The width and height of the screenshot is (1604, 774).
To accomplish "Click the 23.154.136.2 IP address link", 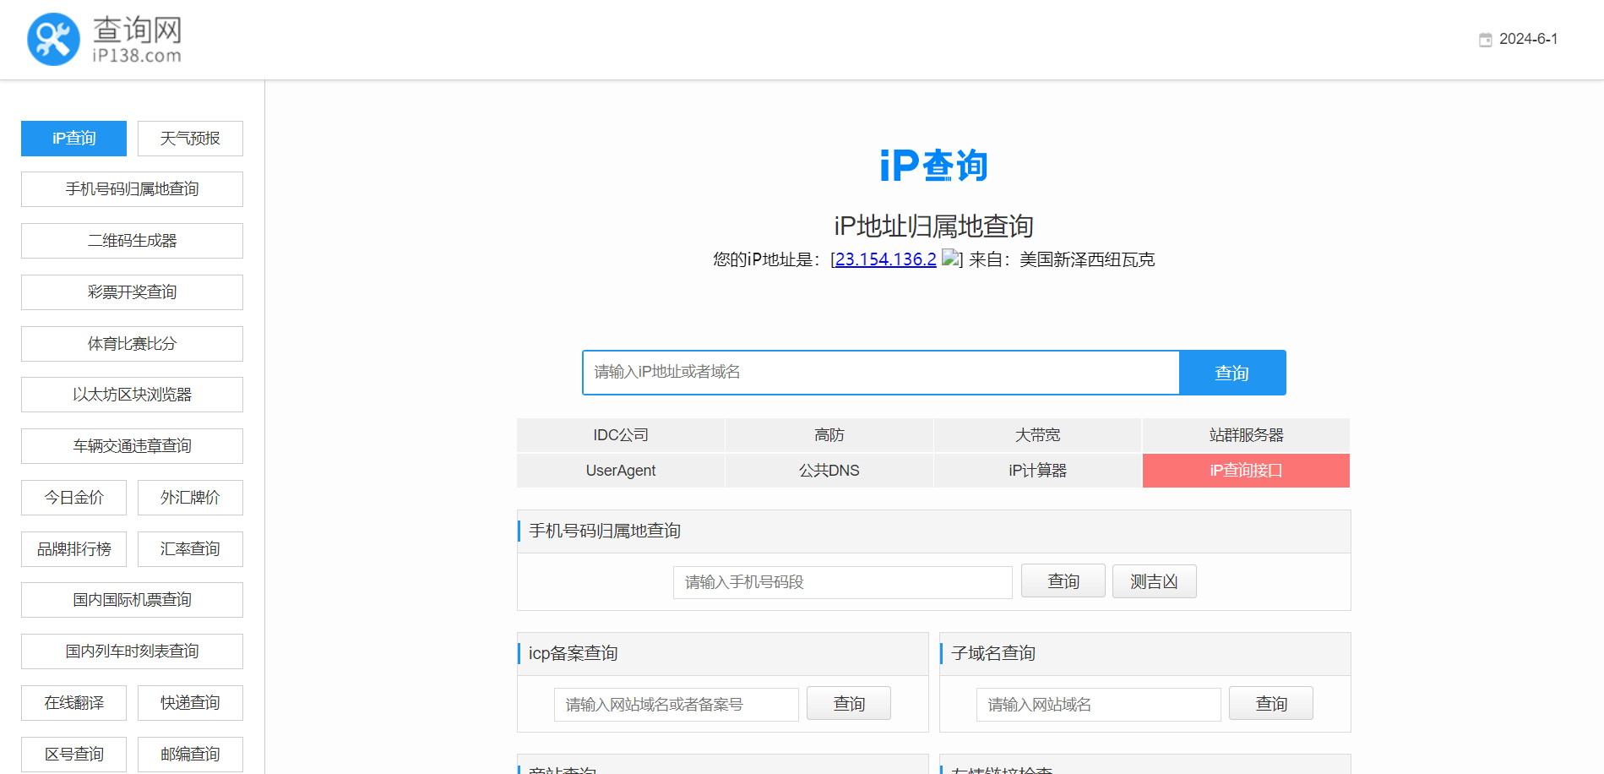I will click(x=885, y=259).
